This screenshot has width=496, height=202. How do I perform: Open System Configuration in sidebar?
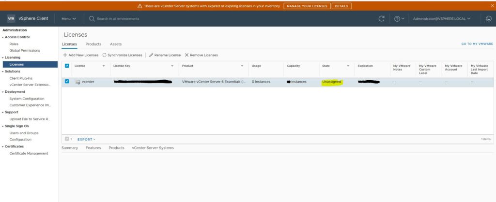pyautogui.click(x=27, y=99)
